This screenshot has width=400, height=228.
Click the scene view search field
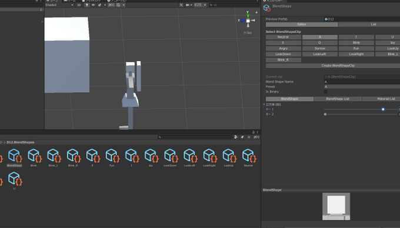234,5
